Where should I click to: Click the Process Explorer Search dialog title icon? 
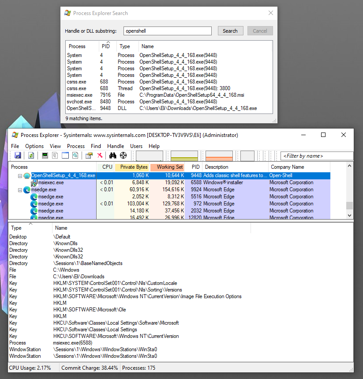pyautogui.click(x=67, y=13)
